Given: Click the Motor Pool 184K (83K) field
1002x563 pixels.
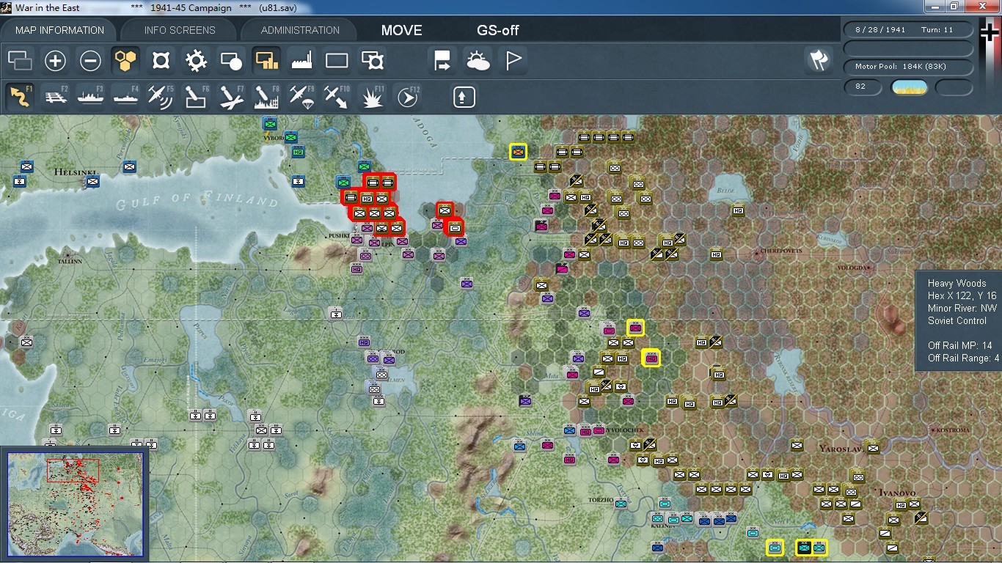Looking at the screenshot, I should 909,67.
